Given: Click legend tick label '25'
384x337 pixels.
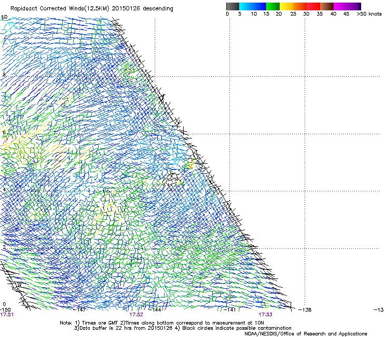Looking at the screenshot, I should [x=293, y=14].
